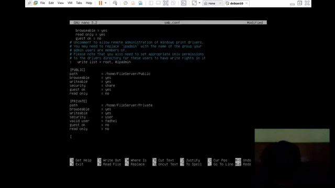This screenshot has width=335, height=188.
Task: Click the Redo shortcut label
Action: point(247,164)
